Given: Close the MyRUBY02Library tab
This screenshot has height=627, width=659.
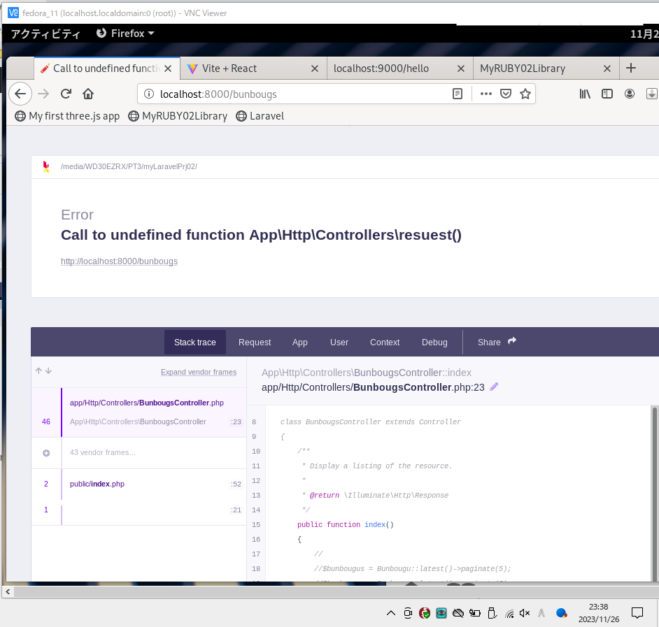Looking at the screenshot, I should tap(607, 69).
